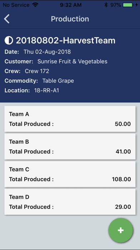140x250 pixels.
Task: Tap the charging bolt icon
Action: click(136, 5)
